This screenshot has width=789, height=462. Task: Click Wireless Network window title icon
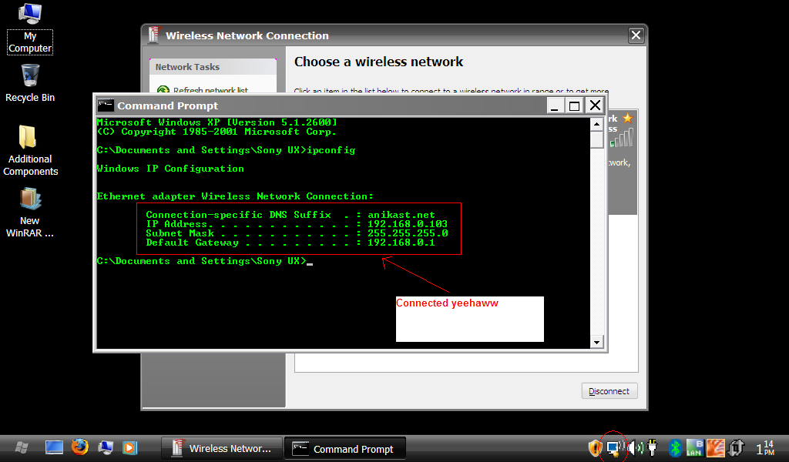[153, 35]
